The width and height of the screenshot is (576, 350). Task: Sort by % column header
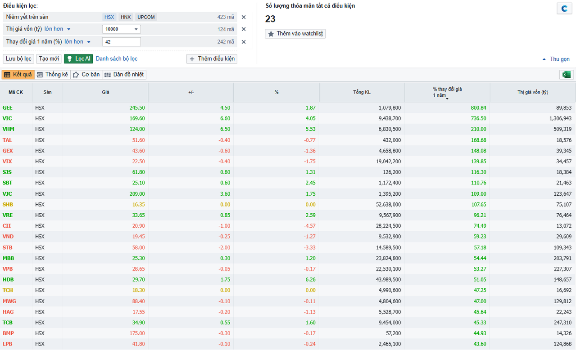coord(277,92)
